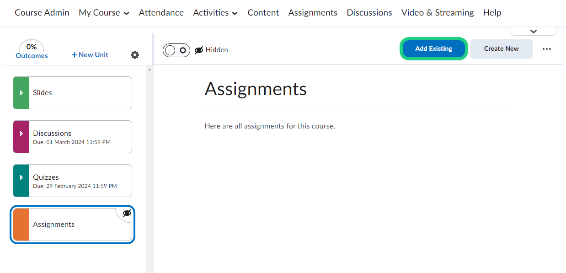Add a unit with New Unit link

pos(90,55)
